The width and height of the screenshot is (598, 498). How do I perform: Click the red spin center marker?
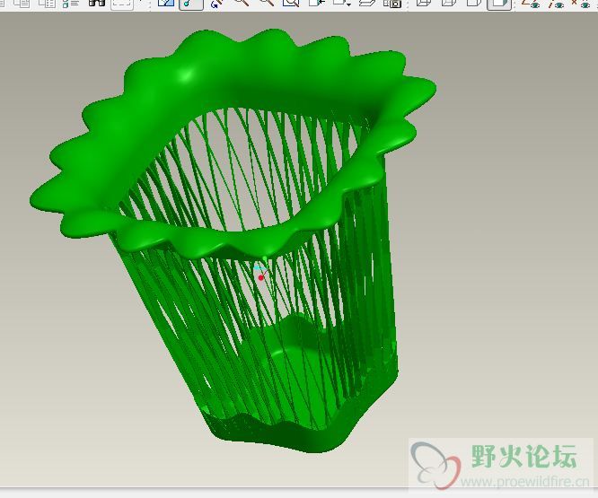pos(261,277)
